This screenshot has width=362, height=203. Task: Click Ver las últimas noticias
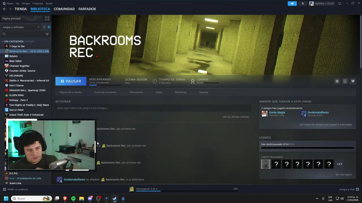236,117
